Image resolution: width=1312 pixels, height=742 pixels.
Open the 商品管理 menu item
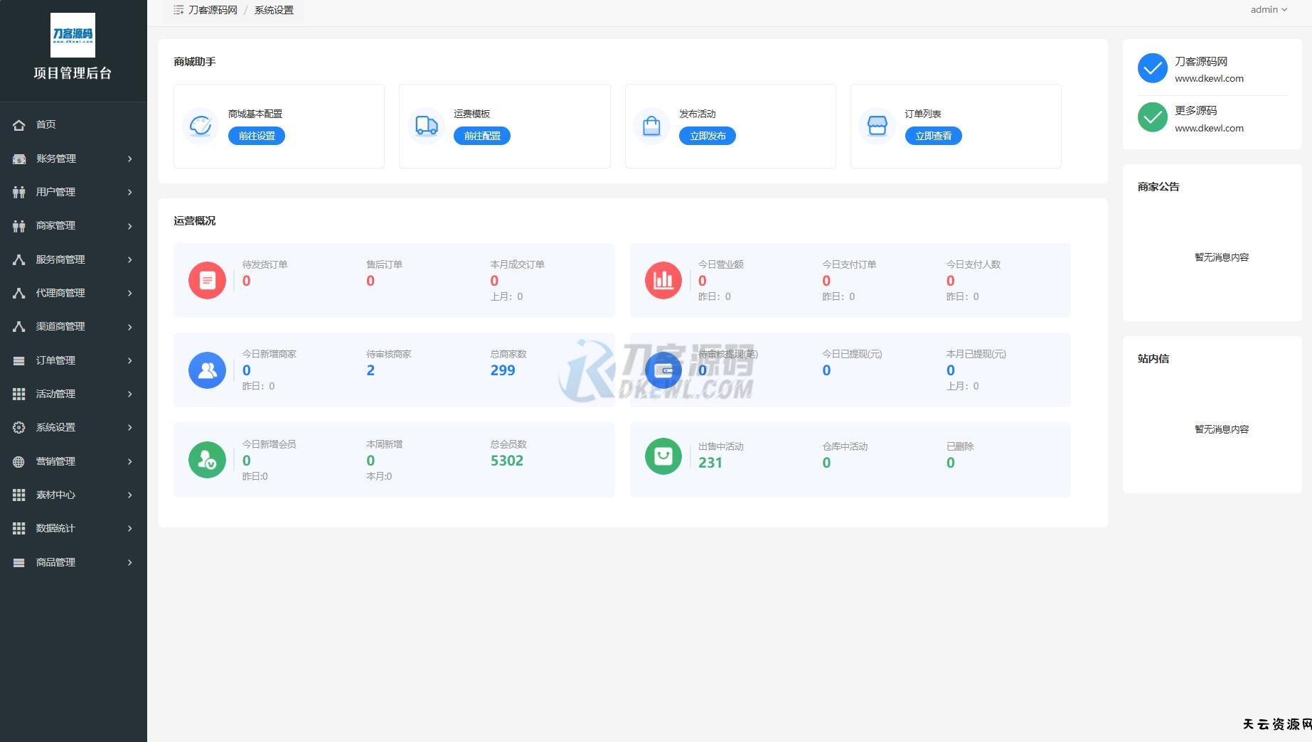73,562
